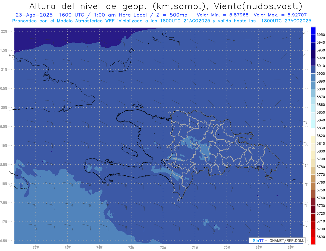This screenshot has width=326, height=251.
Task: Click the colorbar swatch between 5910 and 5920
Action: click(x=313, y=62)
